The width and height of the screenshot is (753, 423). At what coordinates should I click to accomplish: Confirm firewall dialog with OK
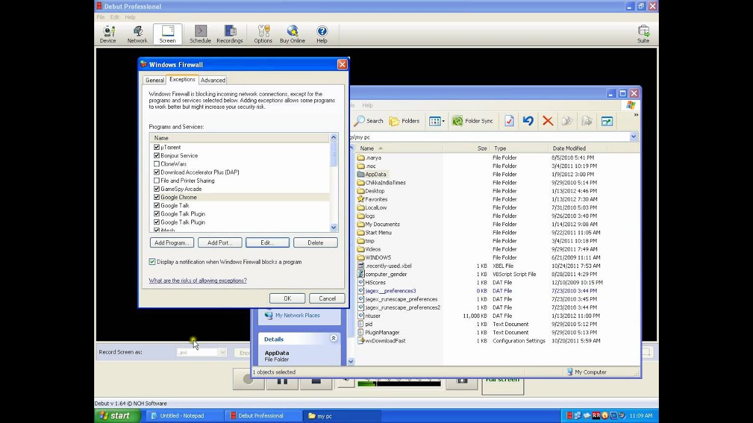(287, 298)
